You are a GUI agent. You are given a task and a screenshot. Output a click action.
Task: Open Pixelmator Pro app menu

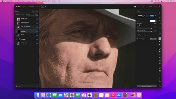[x=9, y=1]
